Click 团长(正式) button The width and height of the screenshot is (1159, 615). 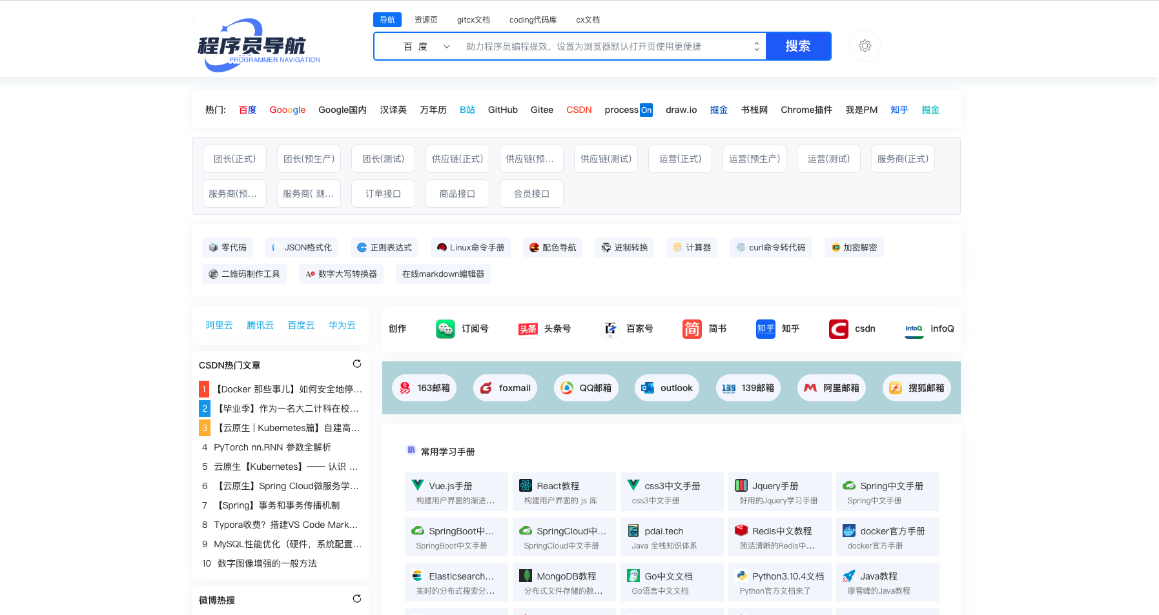point(235,159)
